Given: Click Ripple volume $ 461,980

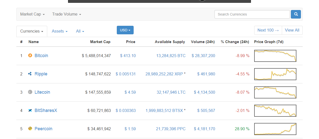Looking at the screenshot, I should [x=206, y=74].
